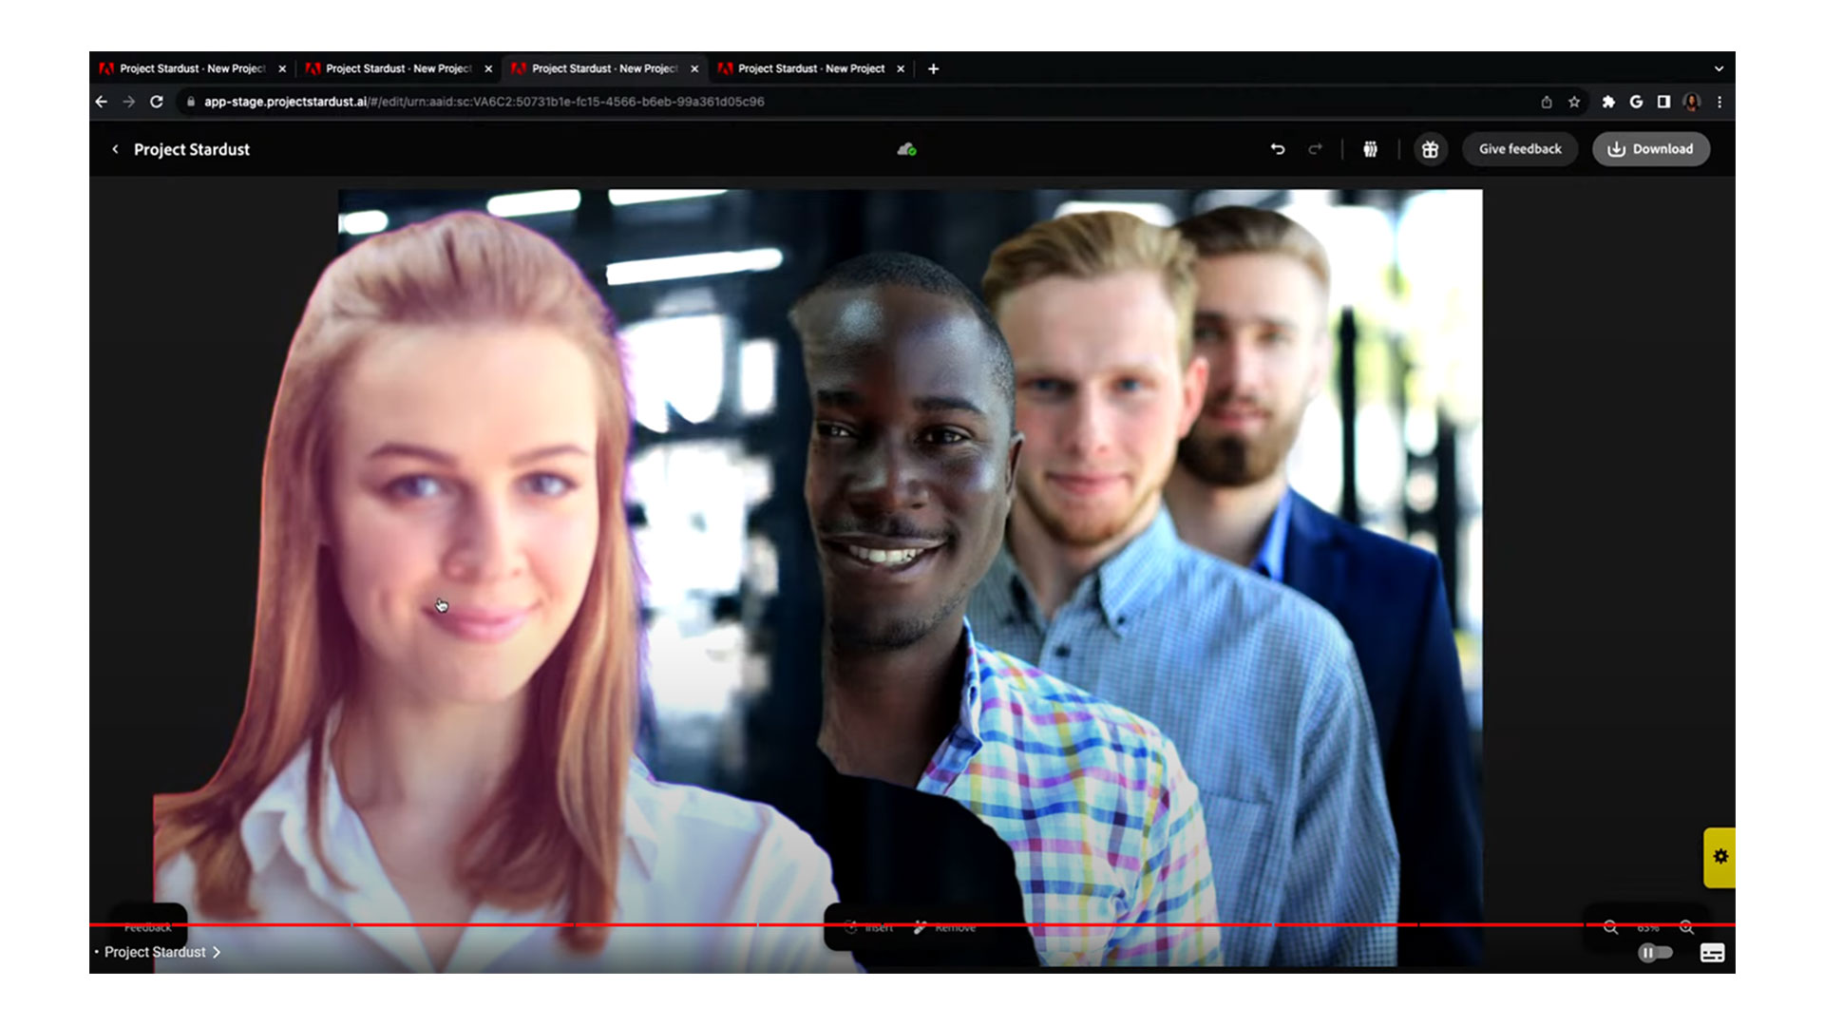Switch to fourth Project Stardust tab
Viewport: 1824px width, 1026px height.
pyautogui.click(x=810, y=68)
